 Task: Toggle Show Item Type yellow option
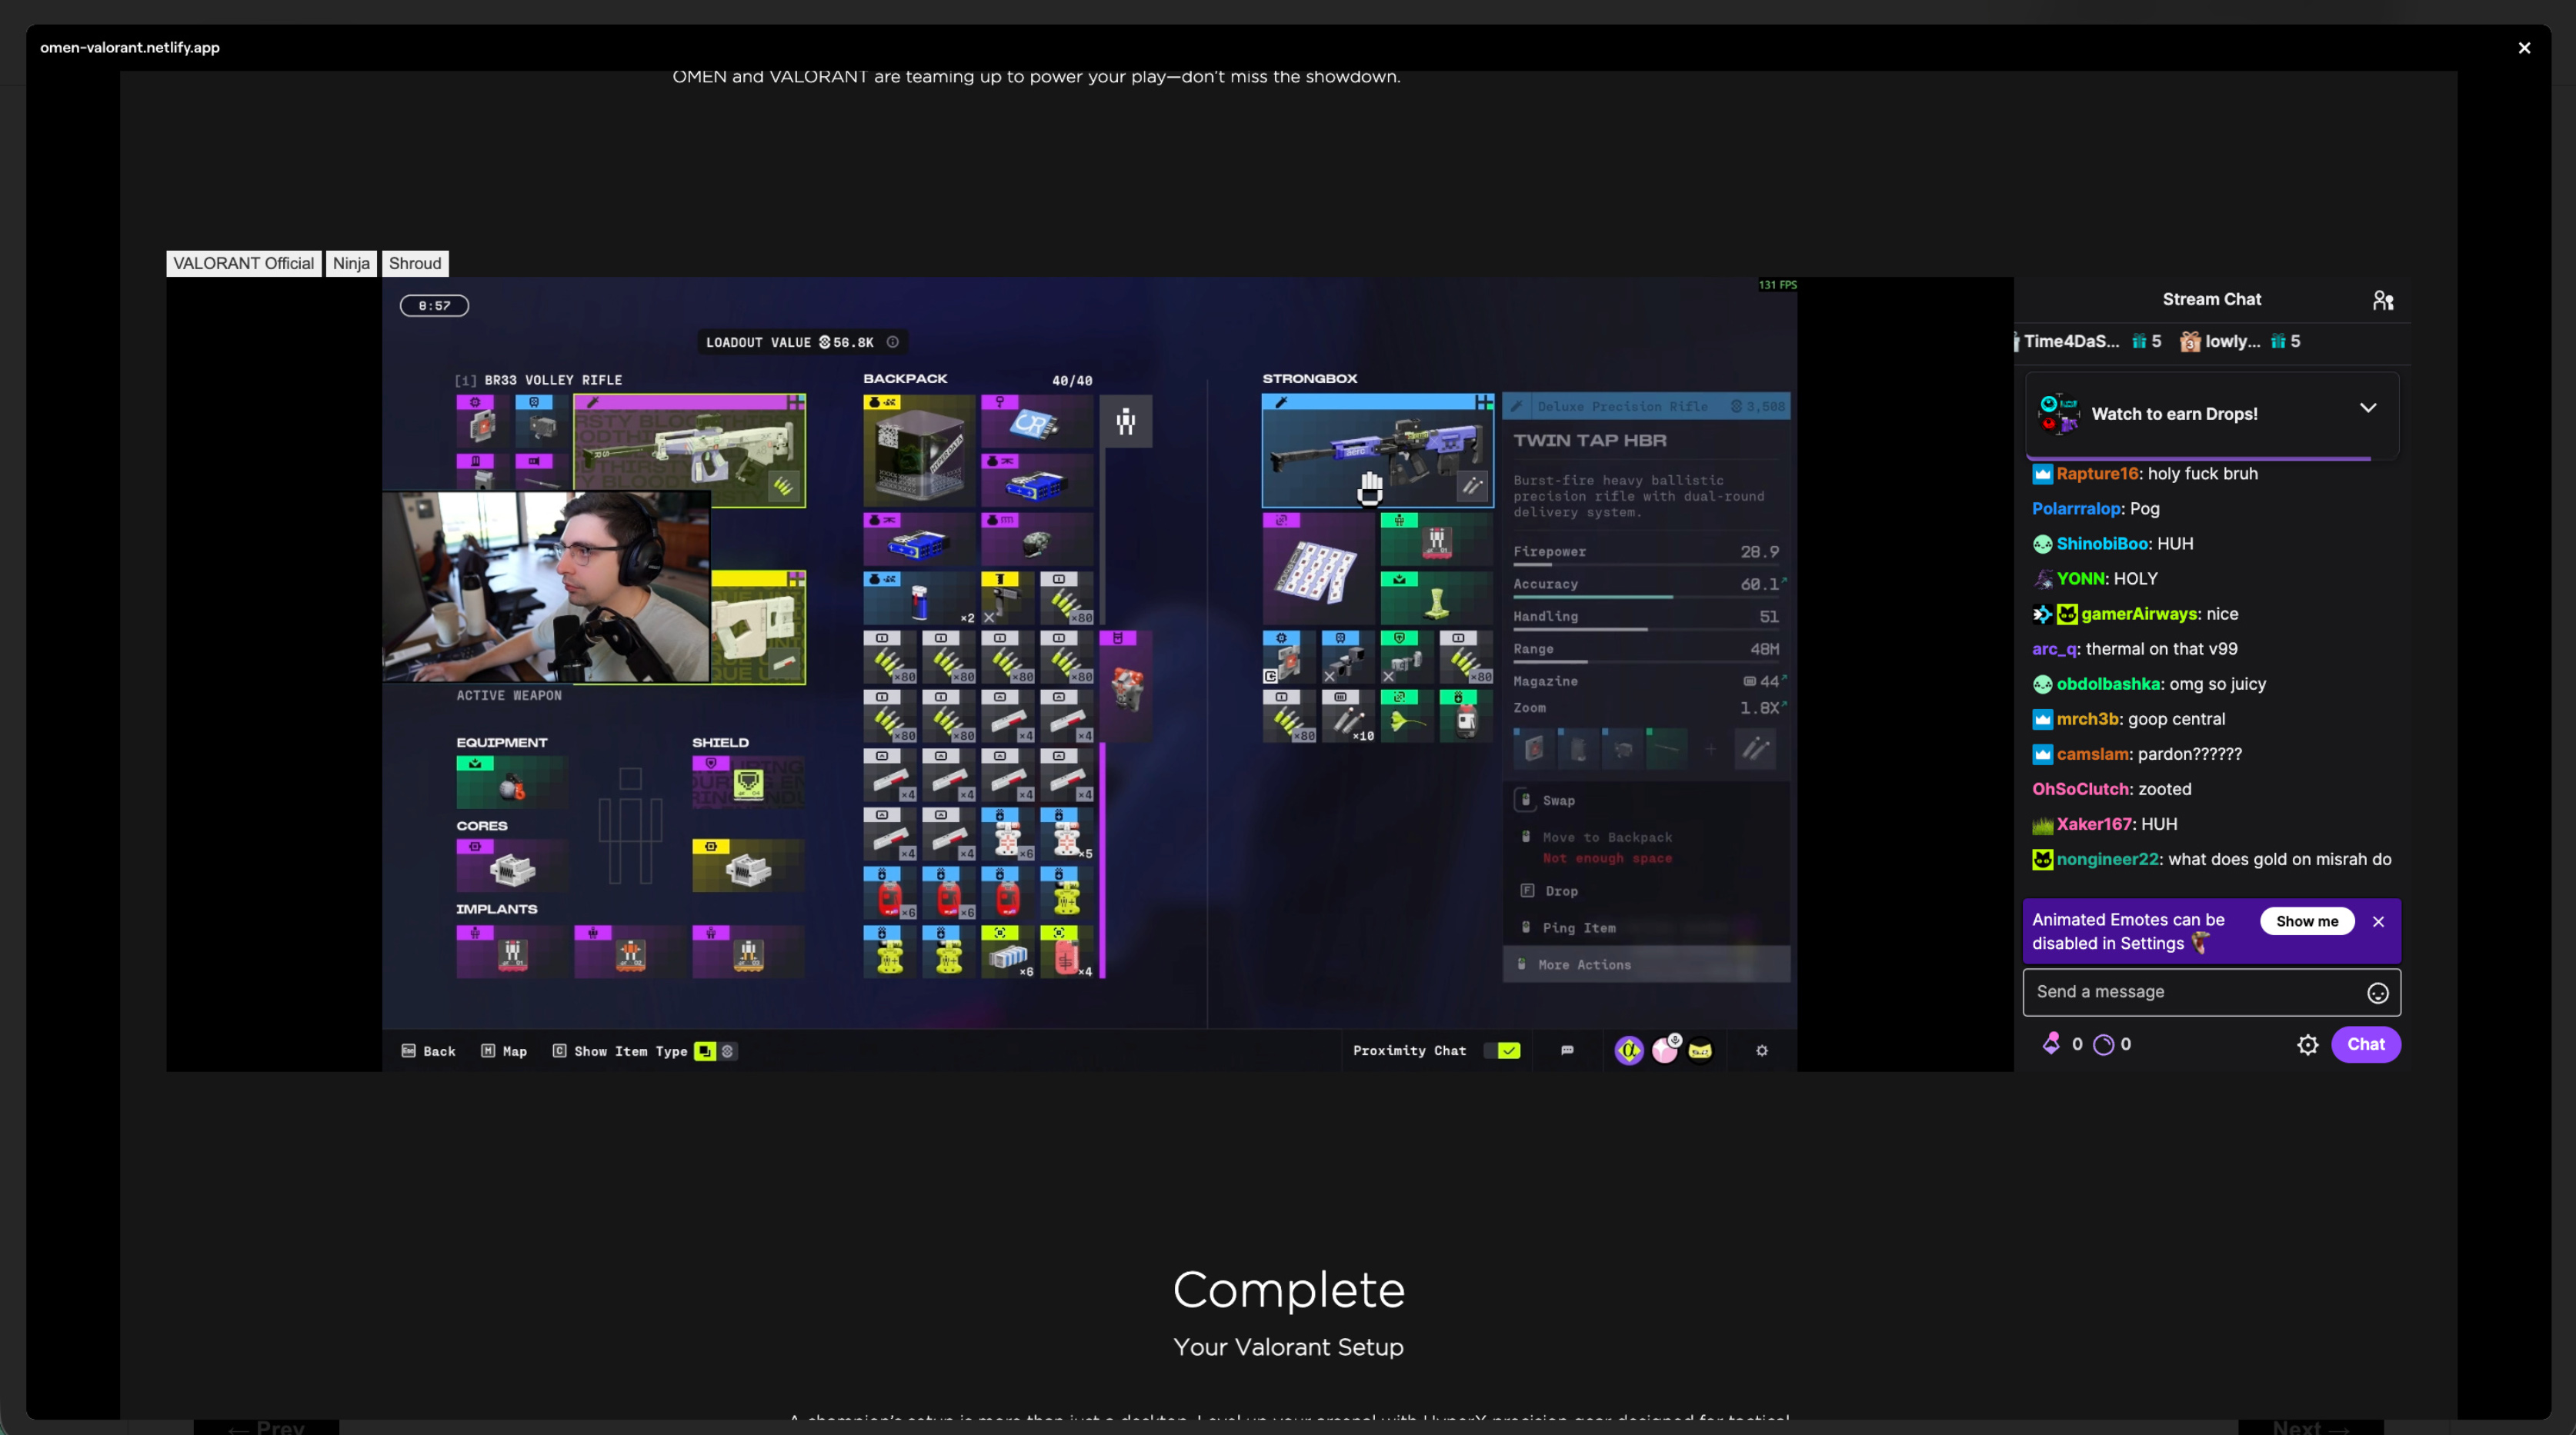(705, 1051)
